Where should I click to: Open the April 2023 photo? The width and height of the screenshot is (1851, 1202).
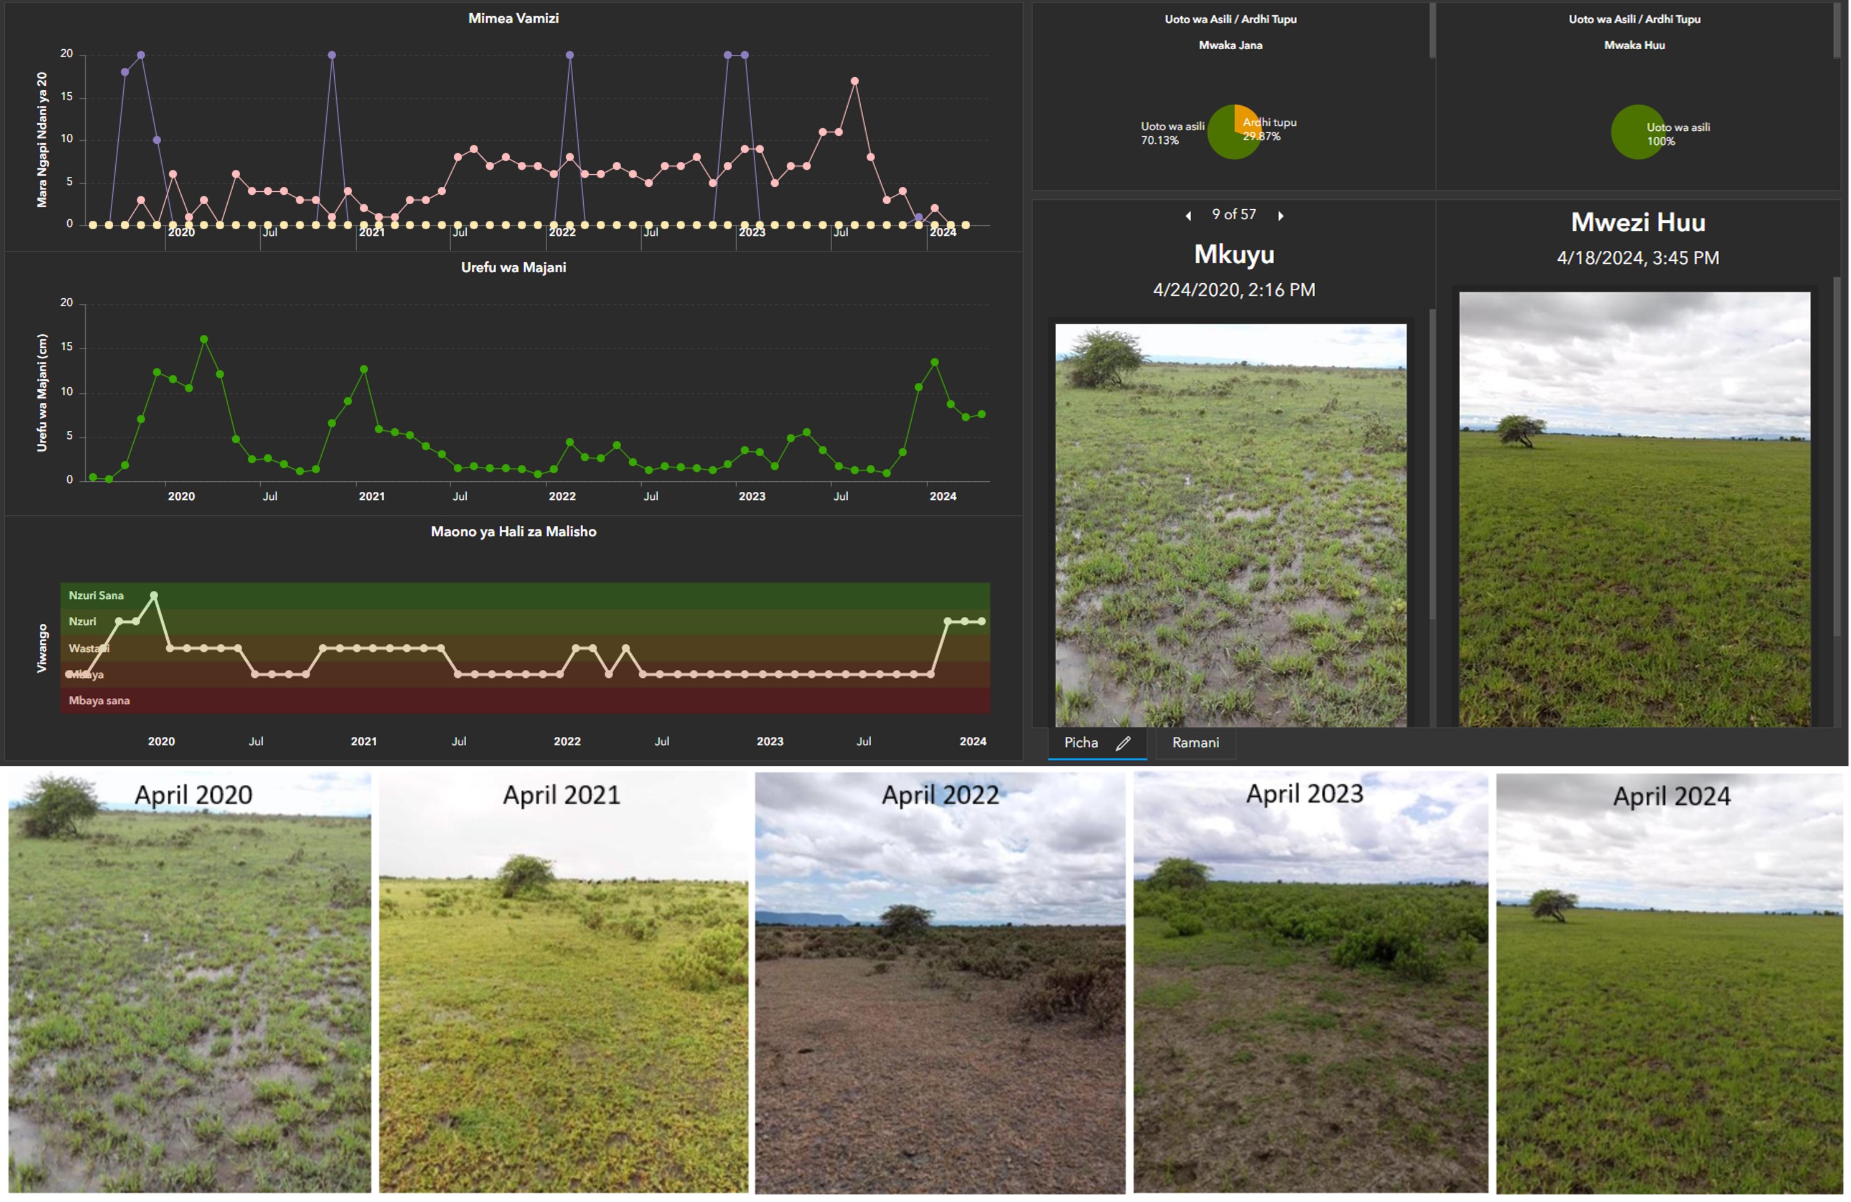[1311, 984]
